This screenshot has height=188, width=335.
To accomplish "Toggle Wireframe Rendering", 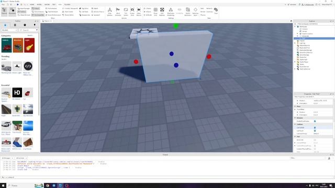I will 171,11.
